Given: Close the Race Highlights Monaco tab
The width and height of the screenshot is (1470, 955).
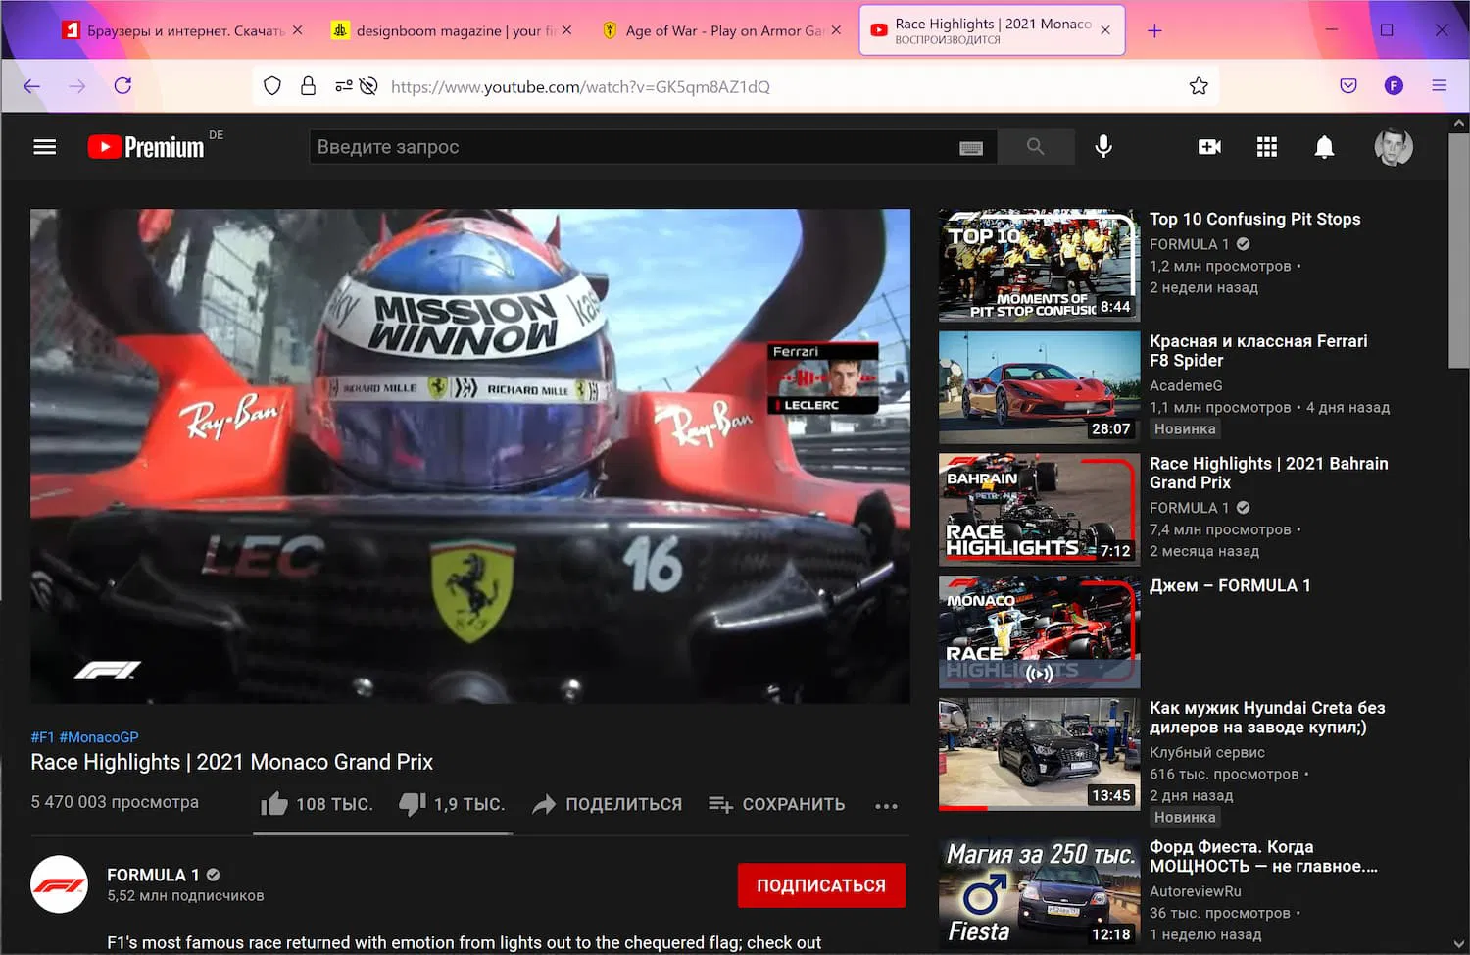Looking at the screenshot, I should (x=1105, y=30).
